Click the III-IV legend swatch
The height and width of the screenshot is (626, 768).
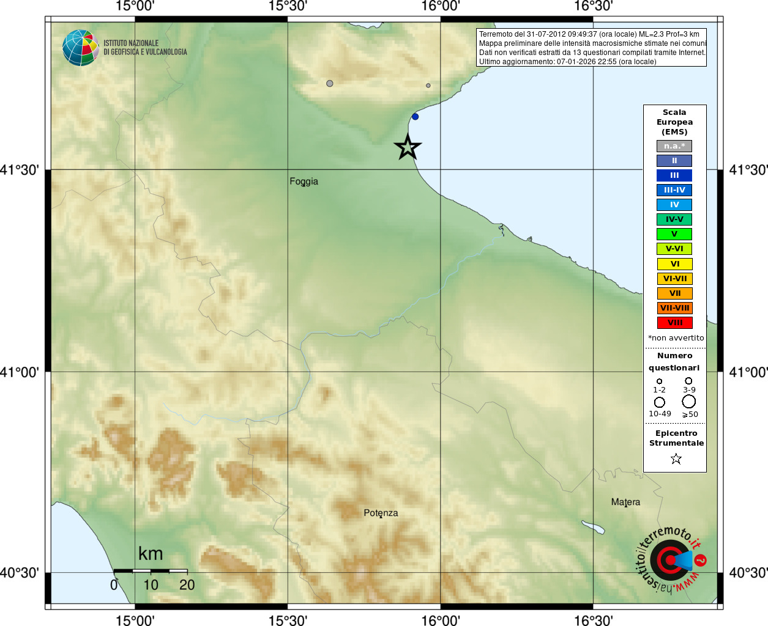(x=674, y=190)
